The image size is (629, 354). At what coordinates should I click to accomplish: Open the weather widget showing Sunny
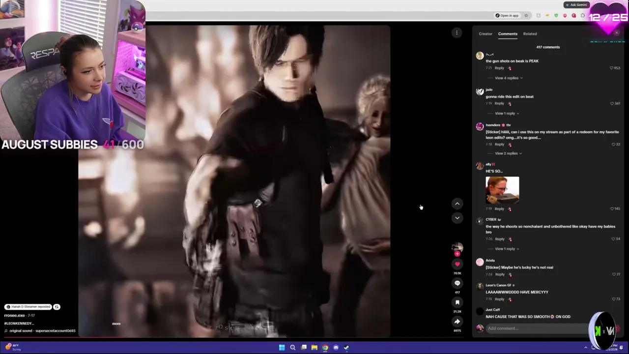12,347
